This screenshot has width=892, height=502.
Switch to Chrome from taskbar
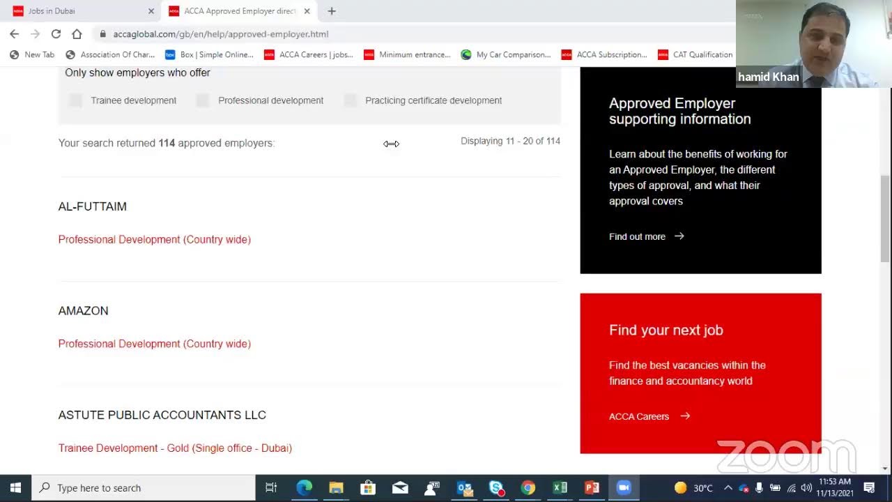click(528, 487)
